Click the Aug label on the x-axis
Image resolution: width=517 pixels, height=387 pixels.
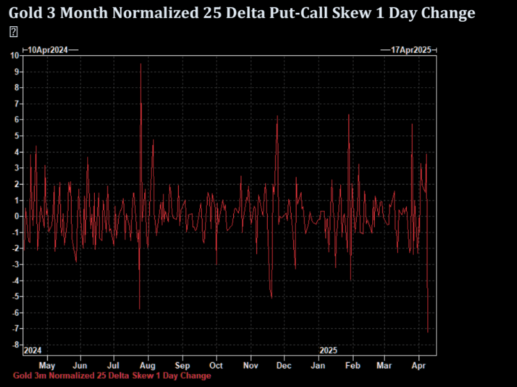148,365
